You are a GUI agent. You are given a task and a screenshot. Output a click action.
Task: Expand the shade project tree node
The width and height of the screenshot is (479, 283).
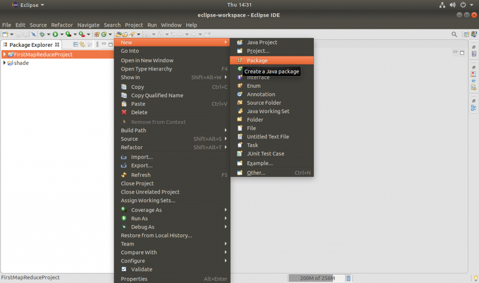coord(4,63)
